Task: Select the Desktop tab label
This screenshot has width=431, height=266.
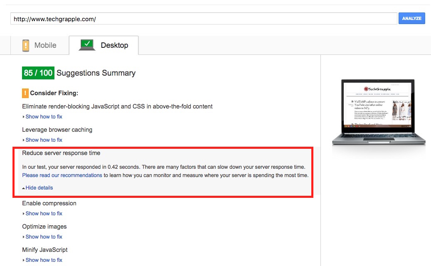Action: [x=114, y=45]
